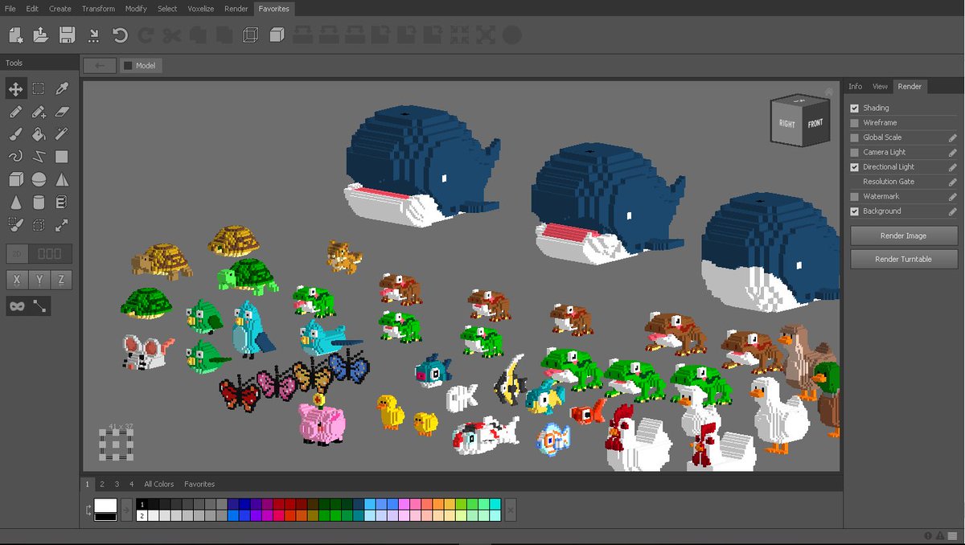Select the Eraser tool

62,112
